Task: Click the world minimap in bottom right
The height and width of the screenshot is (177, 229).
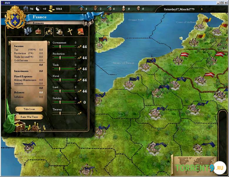Action: [194, 165]
